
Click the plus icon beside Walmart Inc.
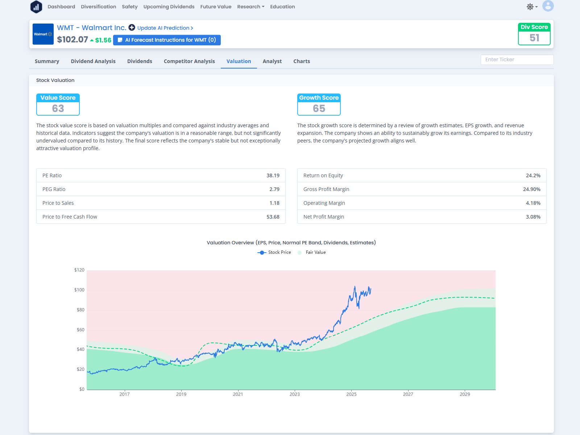pos(132,28)
